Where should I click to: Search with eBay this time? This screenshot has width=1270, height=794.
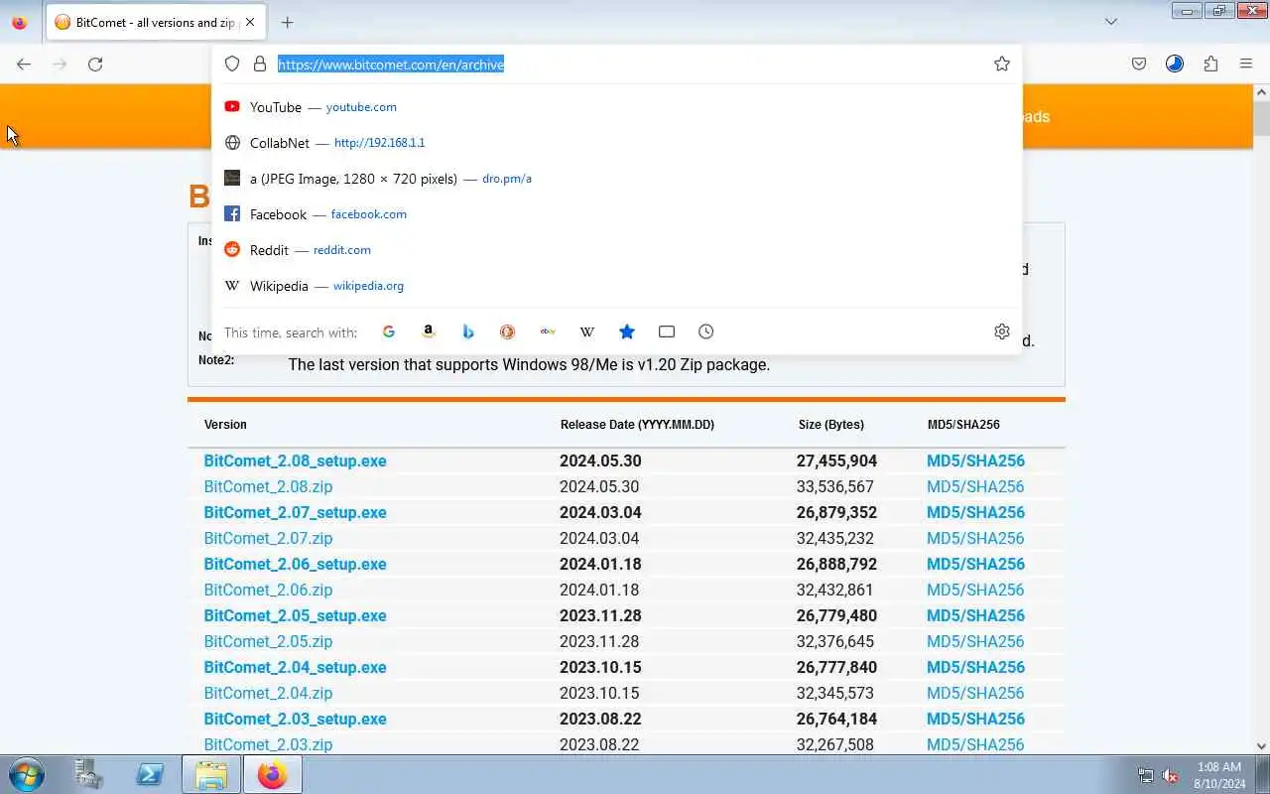tap(548, 331)
